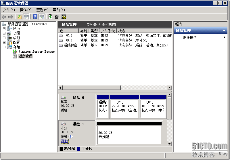Image resolution: width=230 pixels, height=160 pixels.
Task: Click the volume list left scroll arrow
Action: pyautogui.click(x=60, y=88)
